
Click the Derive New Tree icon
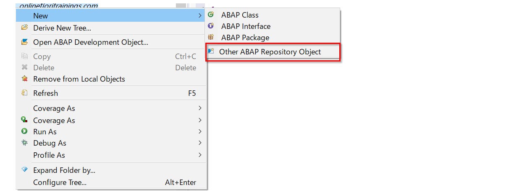[25, 28]
